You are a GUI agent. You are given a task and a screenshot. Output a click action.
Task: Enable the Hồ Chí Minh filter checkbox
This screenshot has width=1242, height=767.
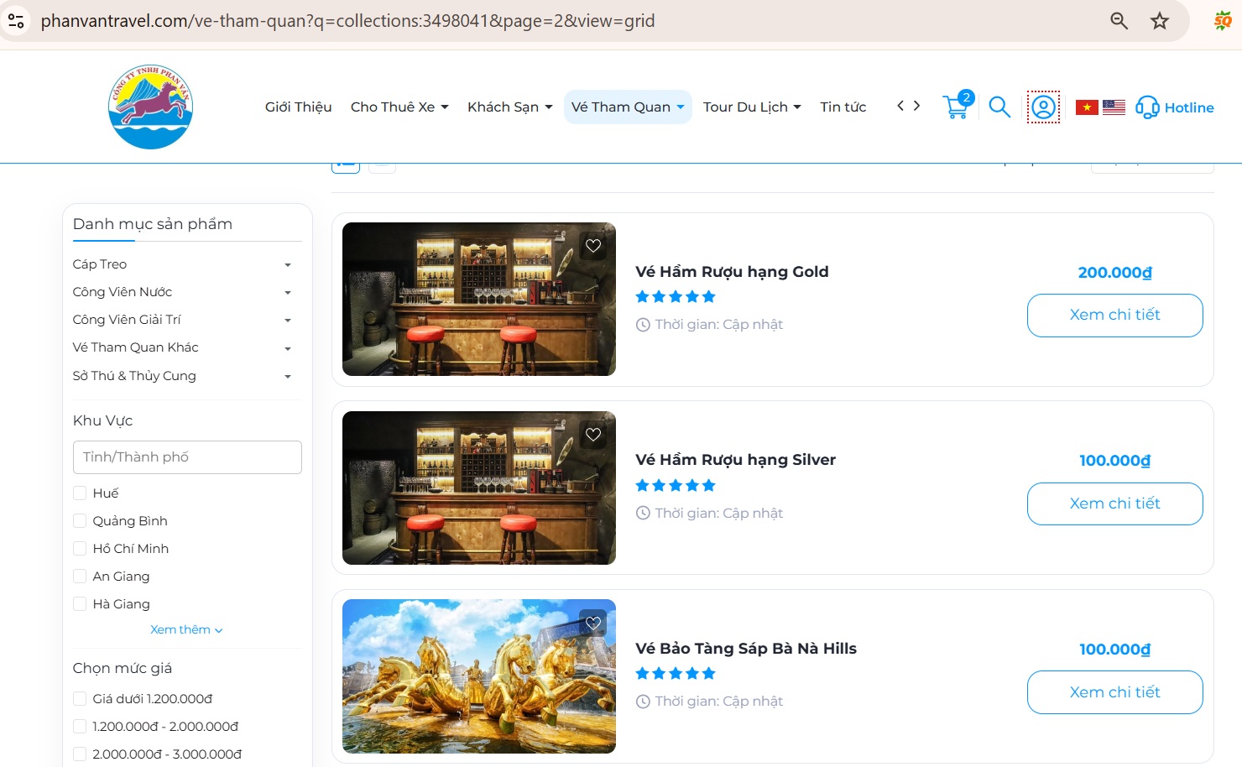click(80, 548)
